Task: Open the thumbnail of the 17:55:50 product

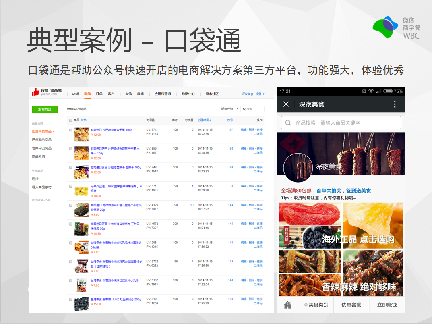Action: pyautogui.click(x=81, y=266)
